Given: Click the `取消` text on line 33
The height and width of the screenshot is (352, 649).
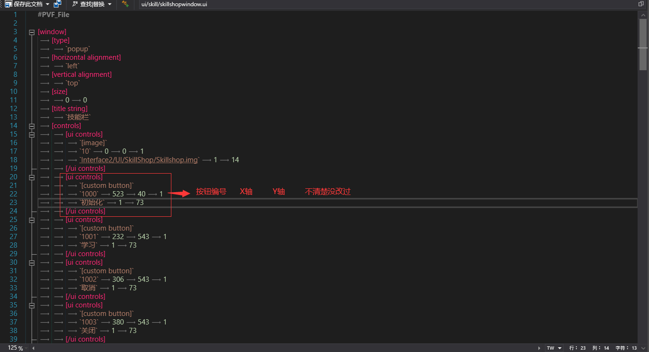Looking at the screenshot, I should click(x=88, y=288).
